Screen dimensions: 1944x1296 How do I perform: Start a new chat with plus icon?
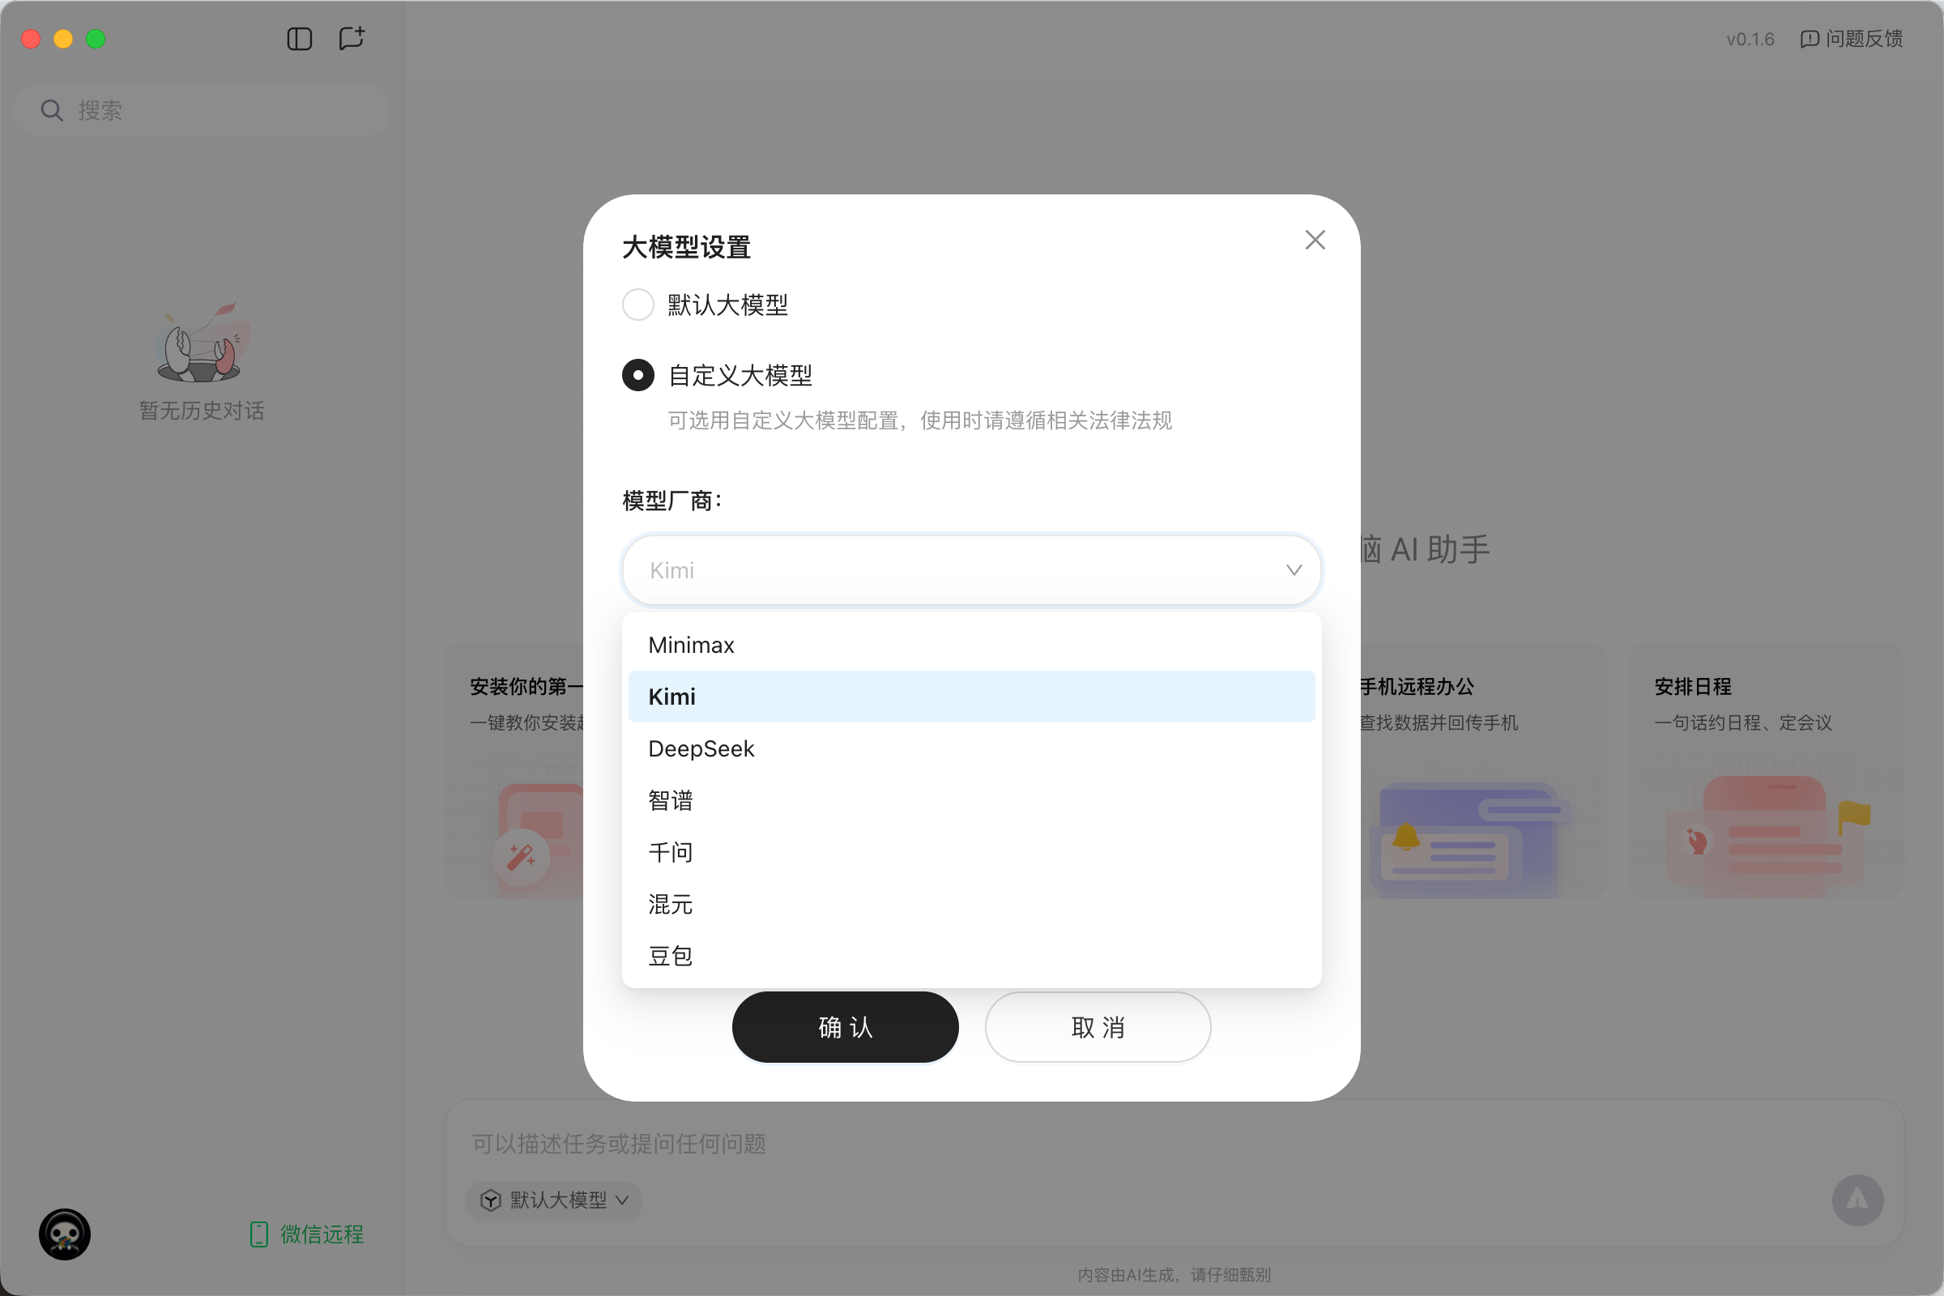click(x=352, y=39)
